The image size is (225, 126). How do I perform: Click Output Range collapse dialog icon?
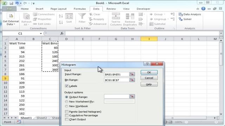click(x=132, y=97)
